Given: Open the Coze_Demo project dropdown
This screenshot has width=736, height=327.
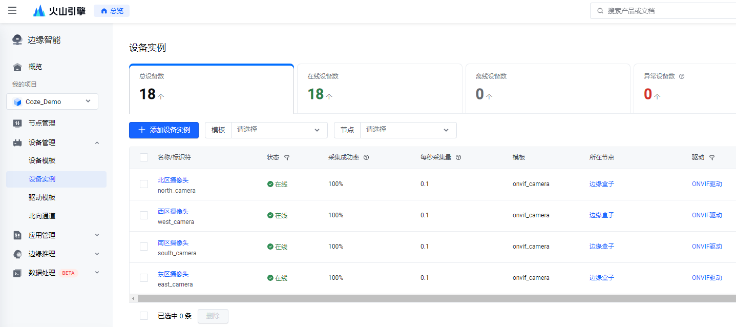Looking at the screenshot, I should (52, 101).
